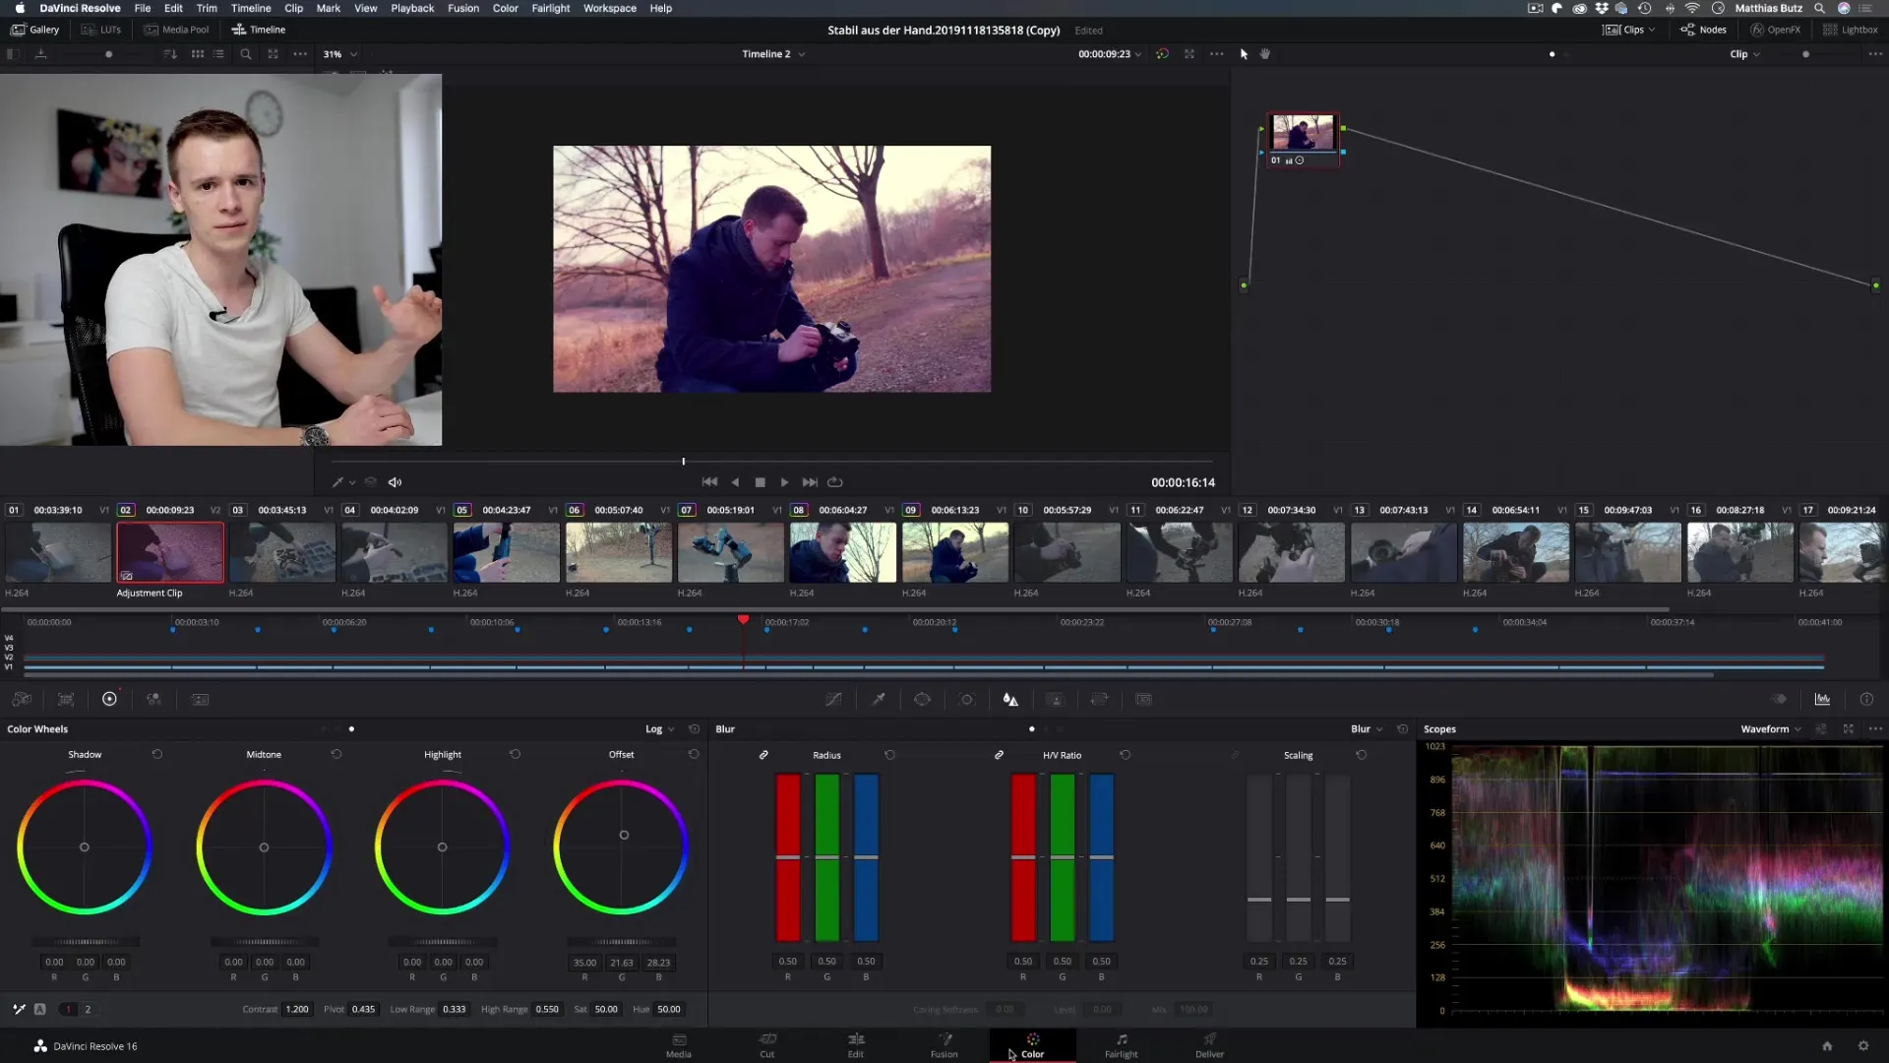
Task: Open the Curves palette icon
Action: coord(833,699)
